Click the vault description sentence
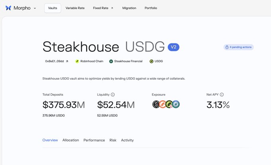This screenshot has width=271, height=165. [x=114, y=79]
